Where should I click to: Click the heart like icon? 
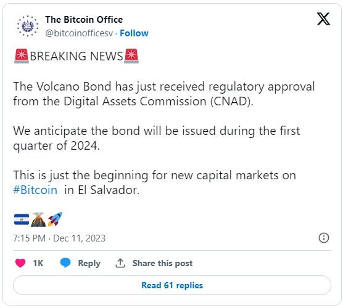point(20,263)
